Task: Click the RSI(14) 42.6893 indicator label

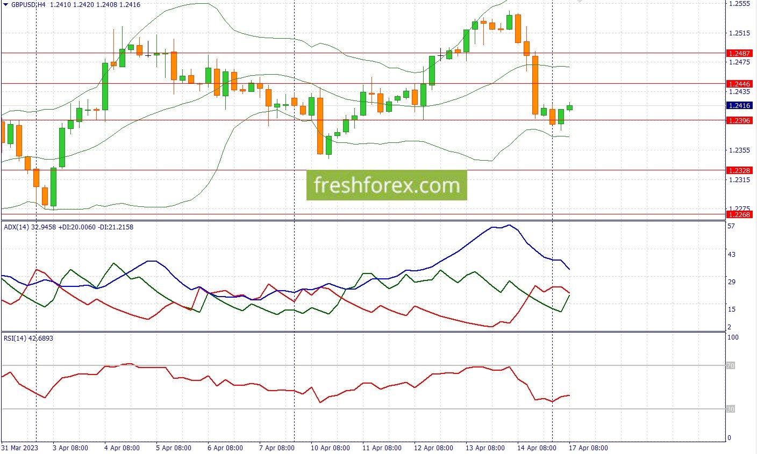Action: [x=28, y=338]
